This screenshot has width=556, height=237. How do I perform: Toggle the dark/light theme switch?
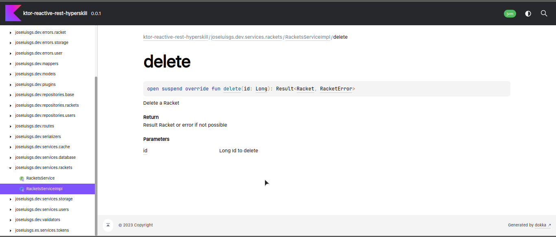click(528, 13)
